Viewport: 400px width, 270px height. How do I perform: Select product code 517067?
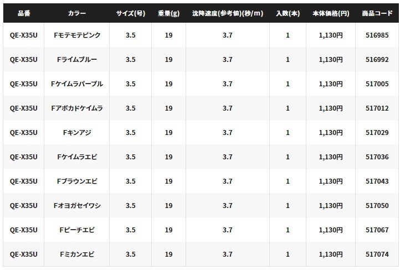(376, 230)
